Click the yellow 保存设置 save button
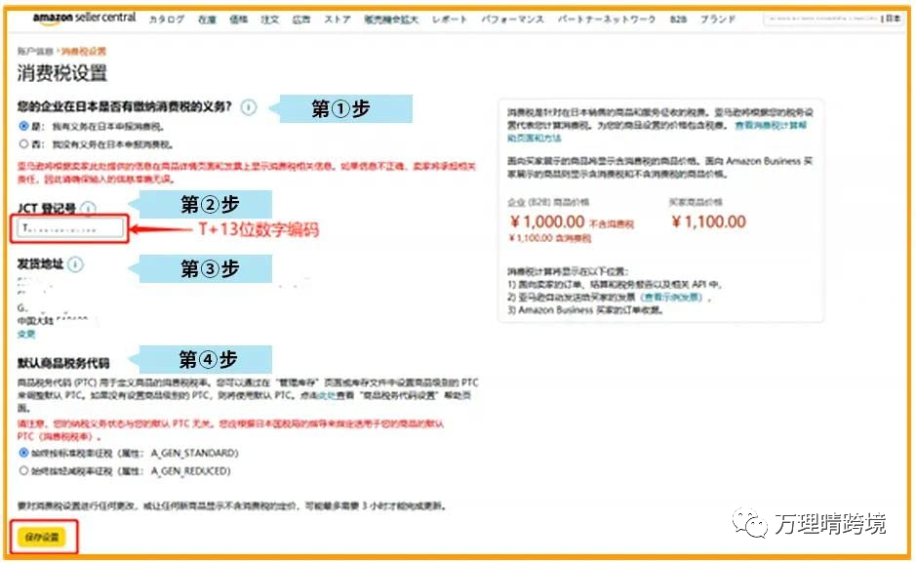916x564 pixels. point(42,537)
